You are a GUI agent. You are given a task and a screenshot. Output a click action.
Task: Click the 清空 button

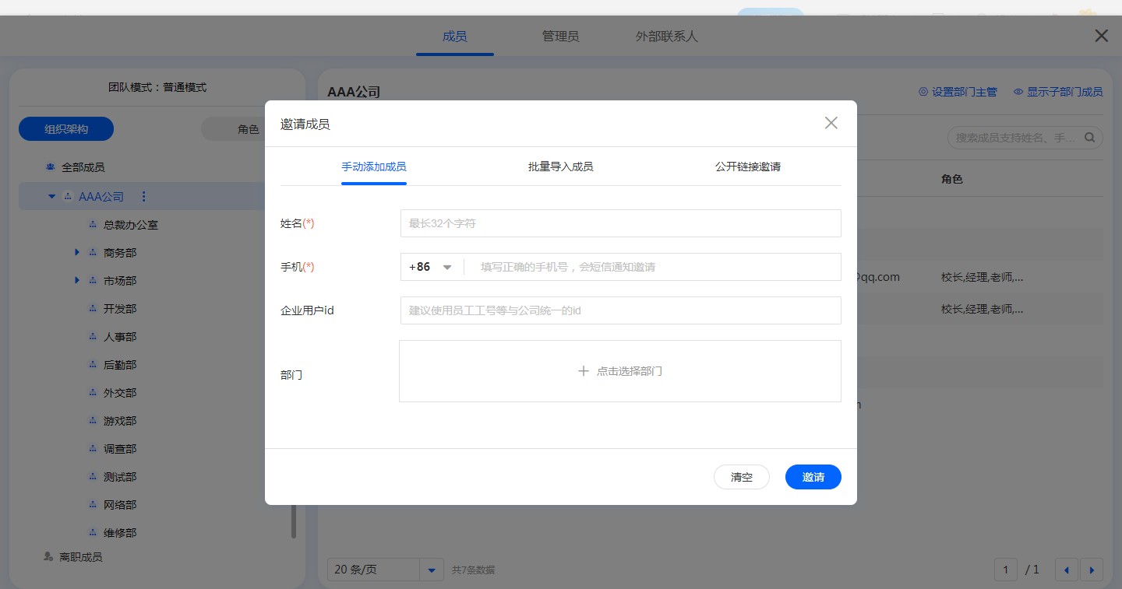741,477
